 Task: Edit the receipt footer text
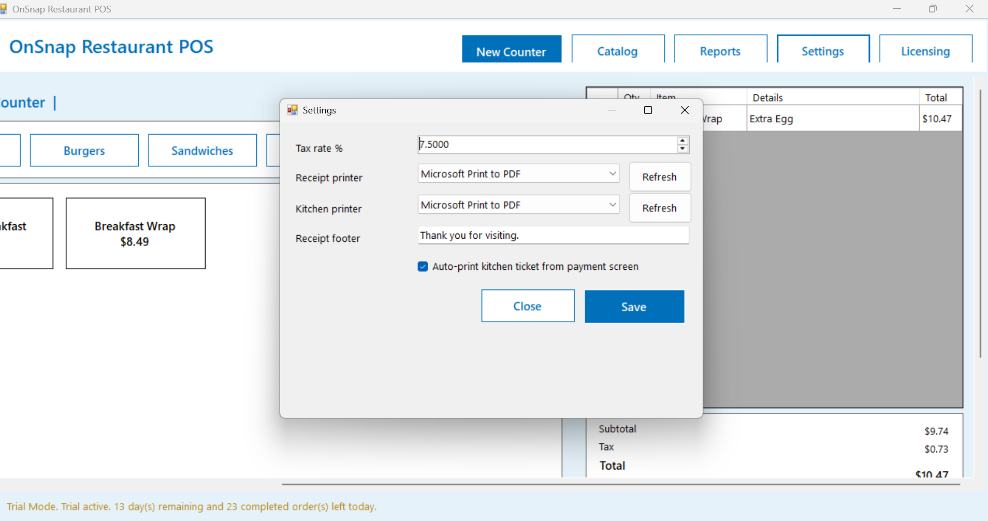(x=553, y=235)
